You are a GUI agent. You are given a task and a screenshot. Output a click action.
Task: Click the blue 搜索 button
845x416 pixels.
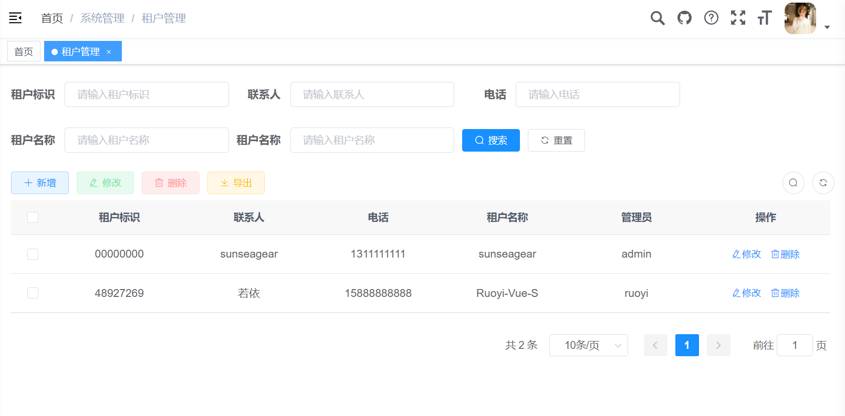491,141
